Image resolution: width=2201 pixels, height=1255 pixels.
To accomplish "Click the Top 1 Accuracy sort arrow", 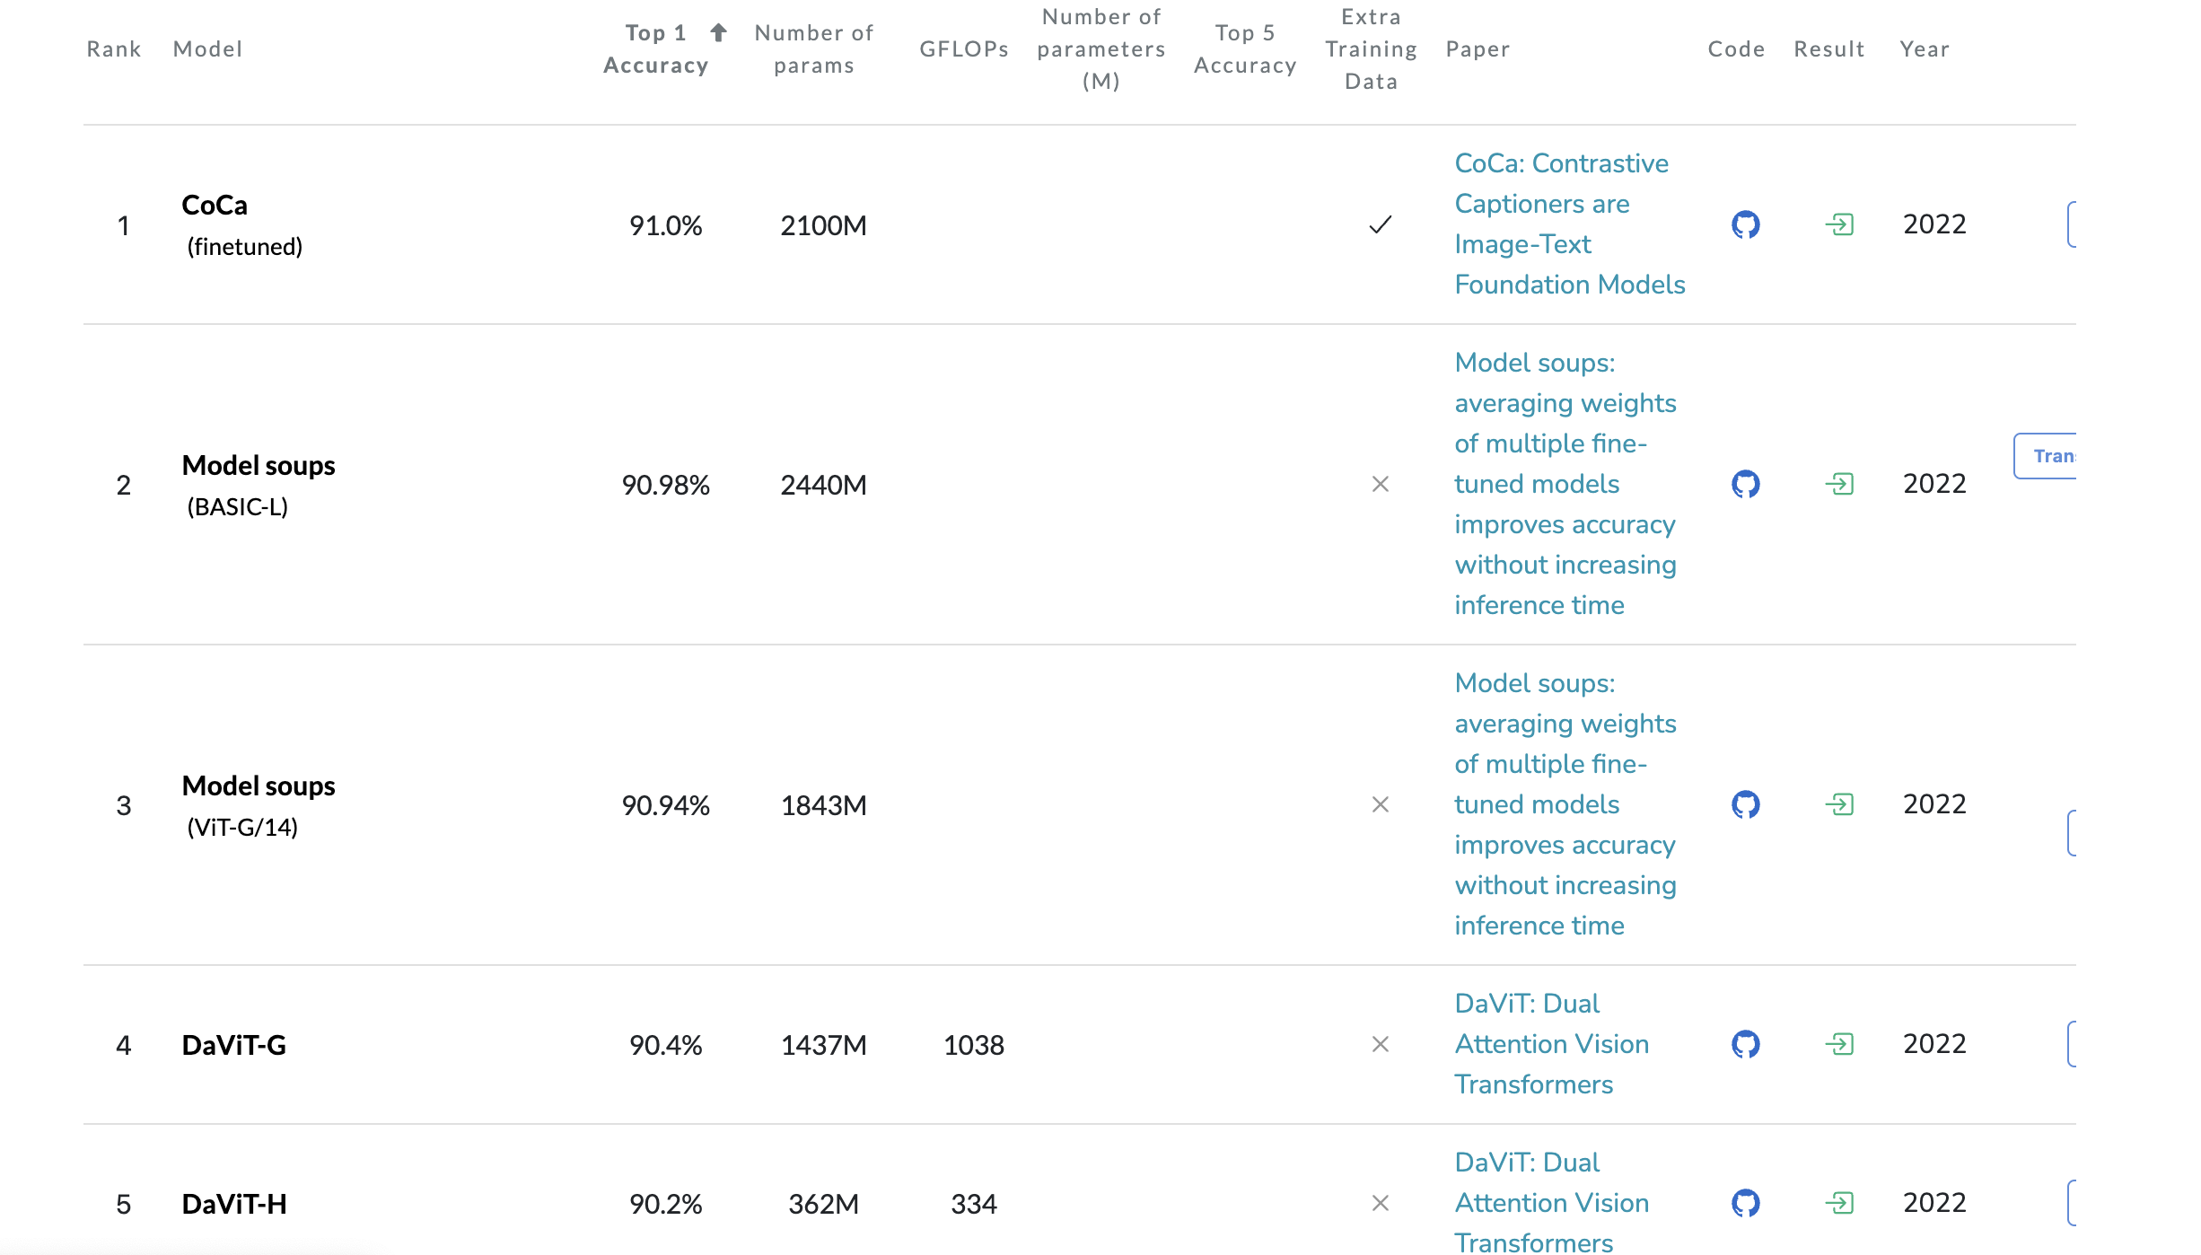I will [718, 33].
